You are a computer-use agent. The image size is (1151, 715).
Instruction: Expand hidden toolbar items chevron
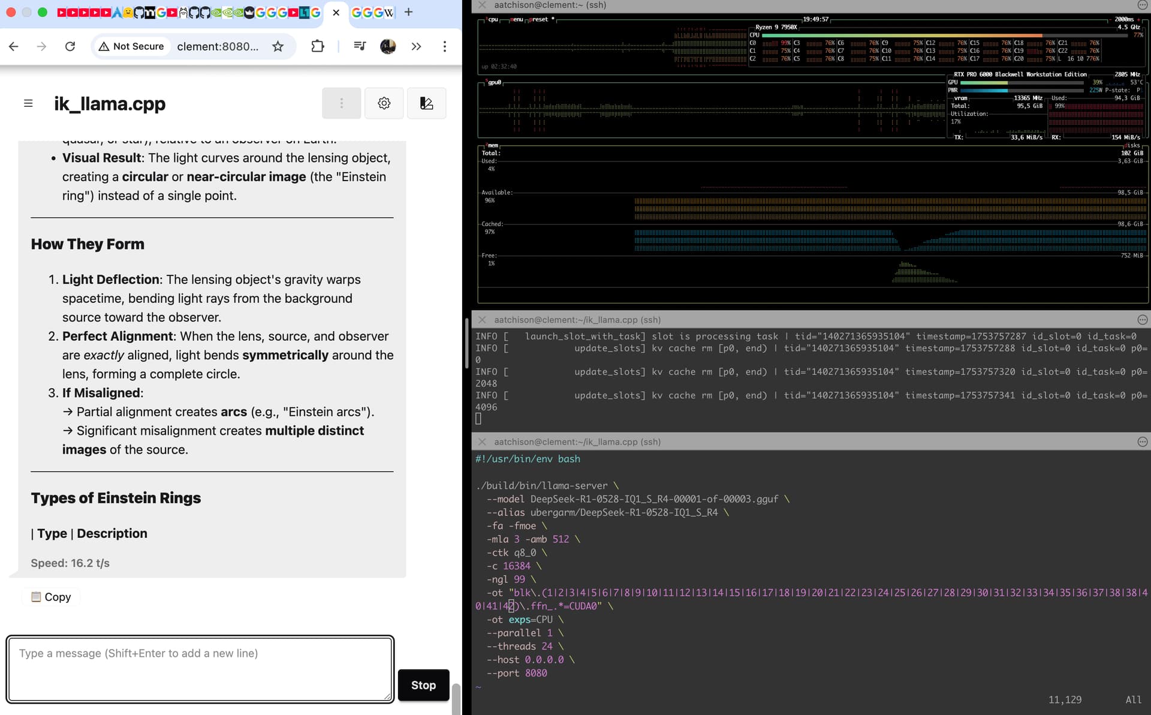(416, 46)
